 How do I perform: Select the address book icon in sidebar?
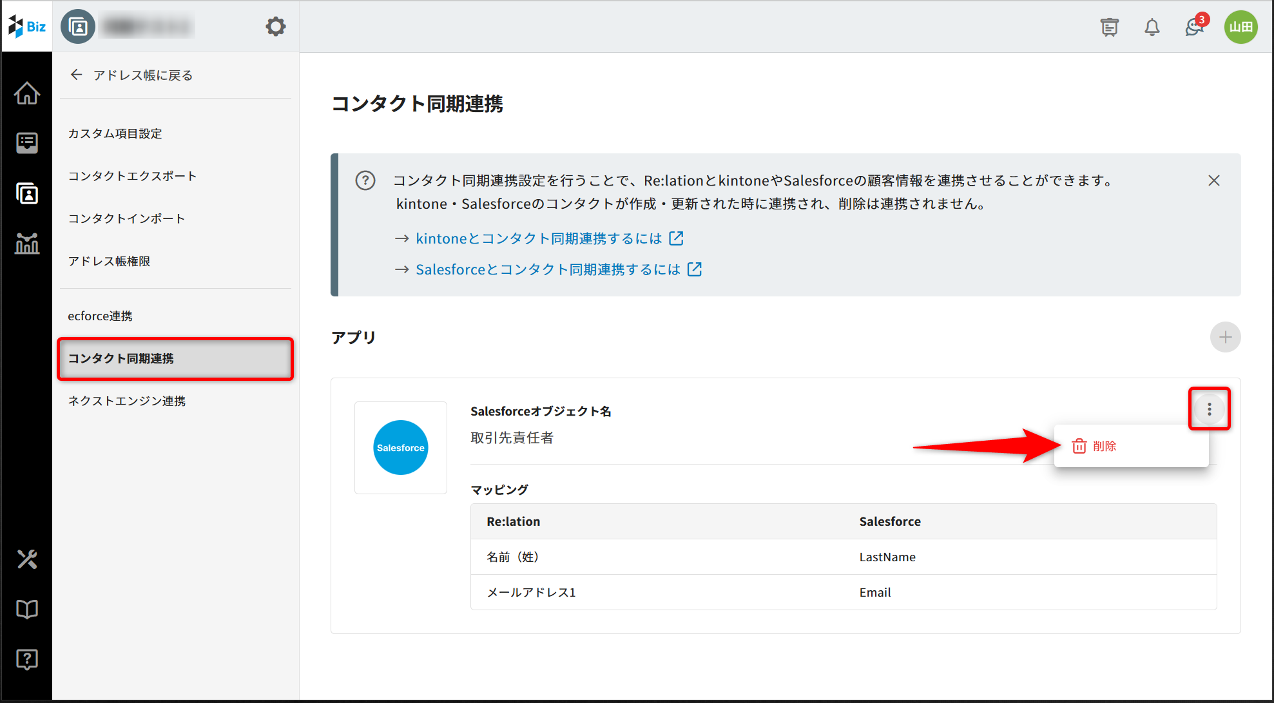27,193
